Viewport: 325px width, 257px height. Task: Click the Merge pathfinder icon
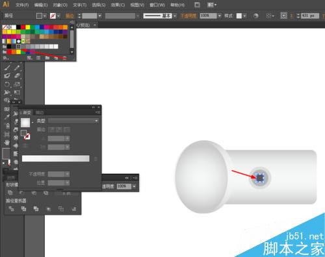coord(36,209)
